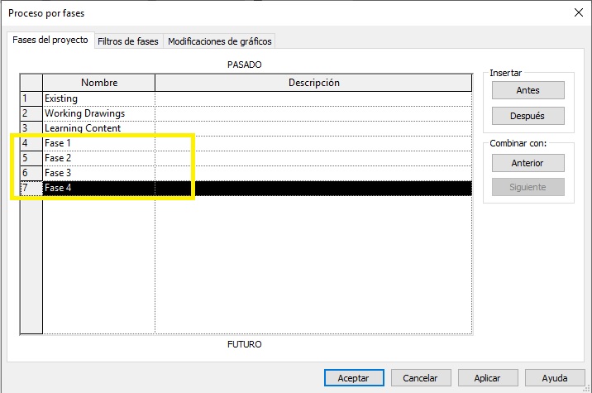
Task: Click the Descripción column header
Action: 313,83
